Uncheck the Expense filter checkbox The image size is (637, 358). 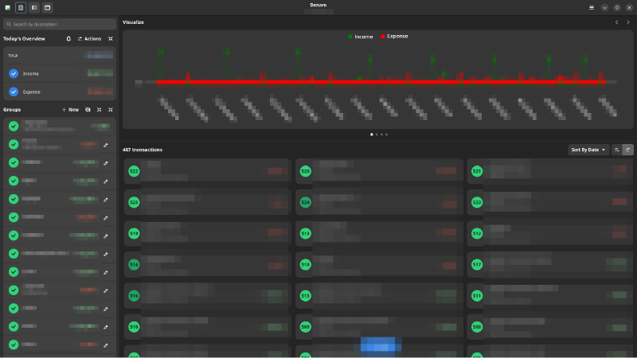14,91
